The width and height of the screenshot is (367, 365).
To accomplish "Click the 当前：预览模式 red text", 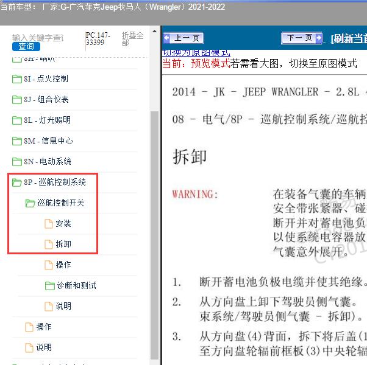I will [196, 63].
